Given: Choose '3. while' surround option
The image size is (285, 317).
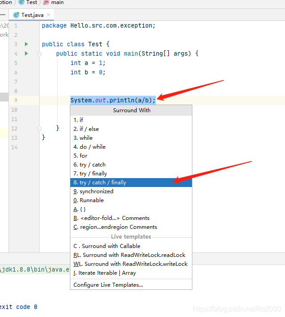Looking at the screenshot, I should coord(131,138).
